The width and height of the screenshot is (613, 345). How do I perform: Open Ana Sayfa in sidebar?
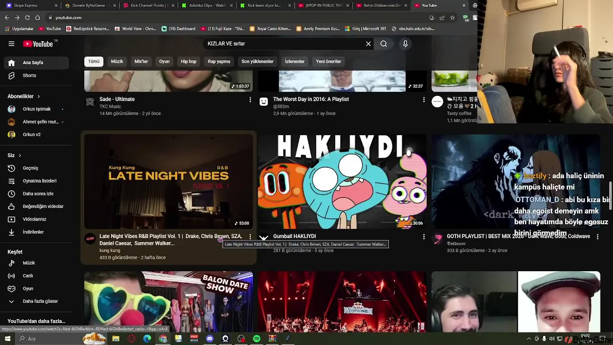coord(37,63)
